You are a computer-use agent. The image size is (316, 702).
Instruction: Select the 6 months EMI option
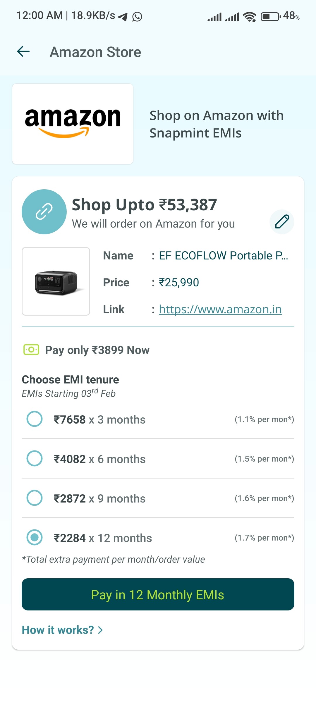click(35, 458)
